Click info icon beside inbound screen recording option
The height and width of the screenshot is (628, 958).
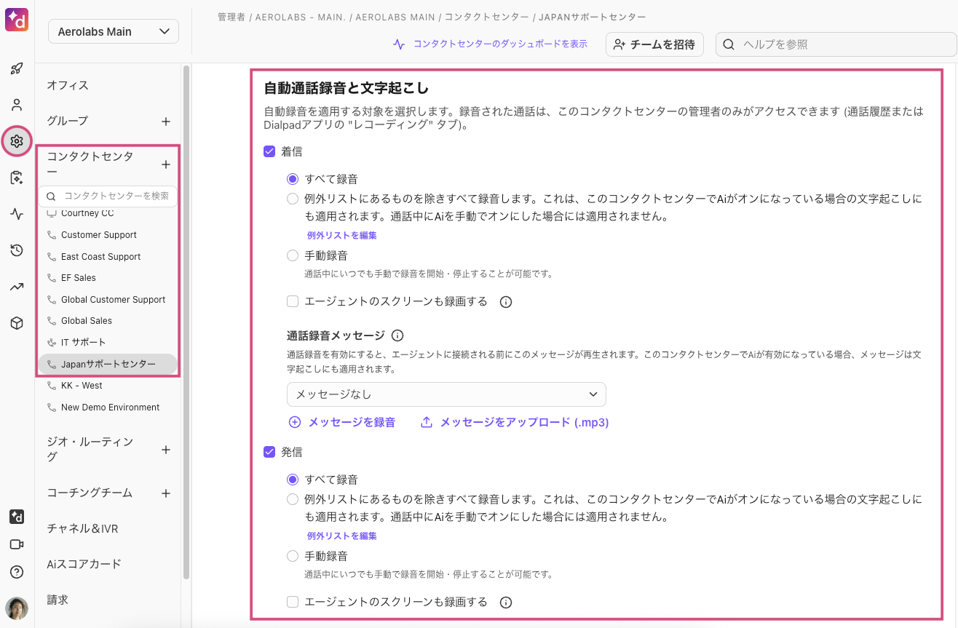tap(506, 301)
